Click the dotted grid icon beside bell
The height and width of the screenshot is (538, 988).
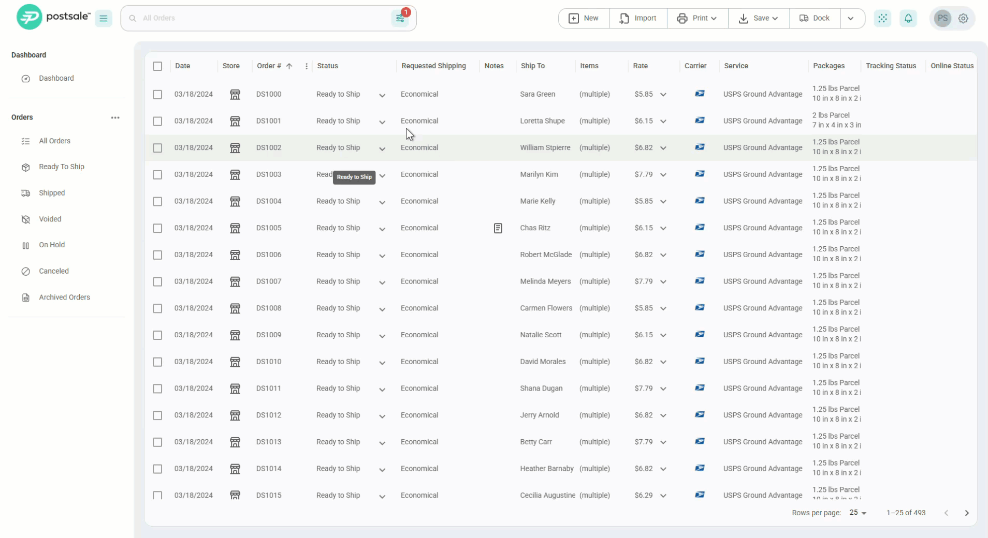[x=882, y=19]
